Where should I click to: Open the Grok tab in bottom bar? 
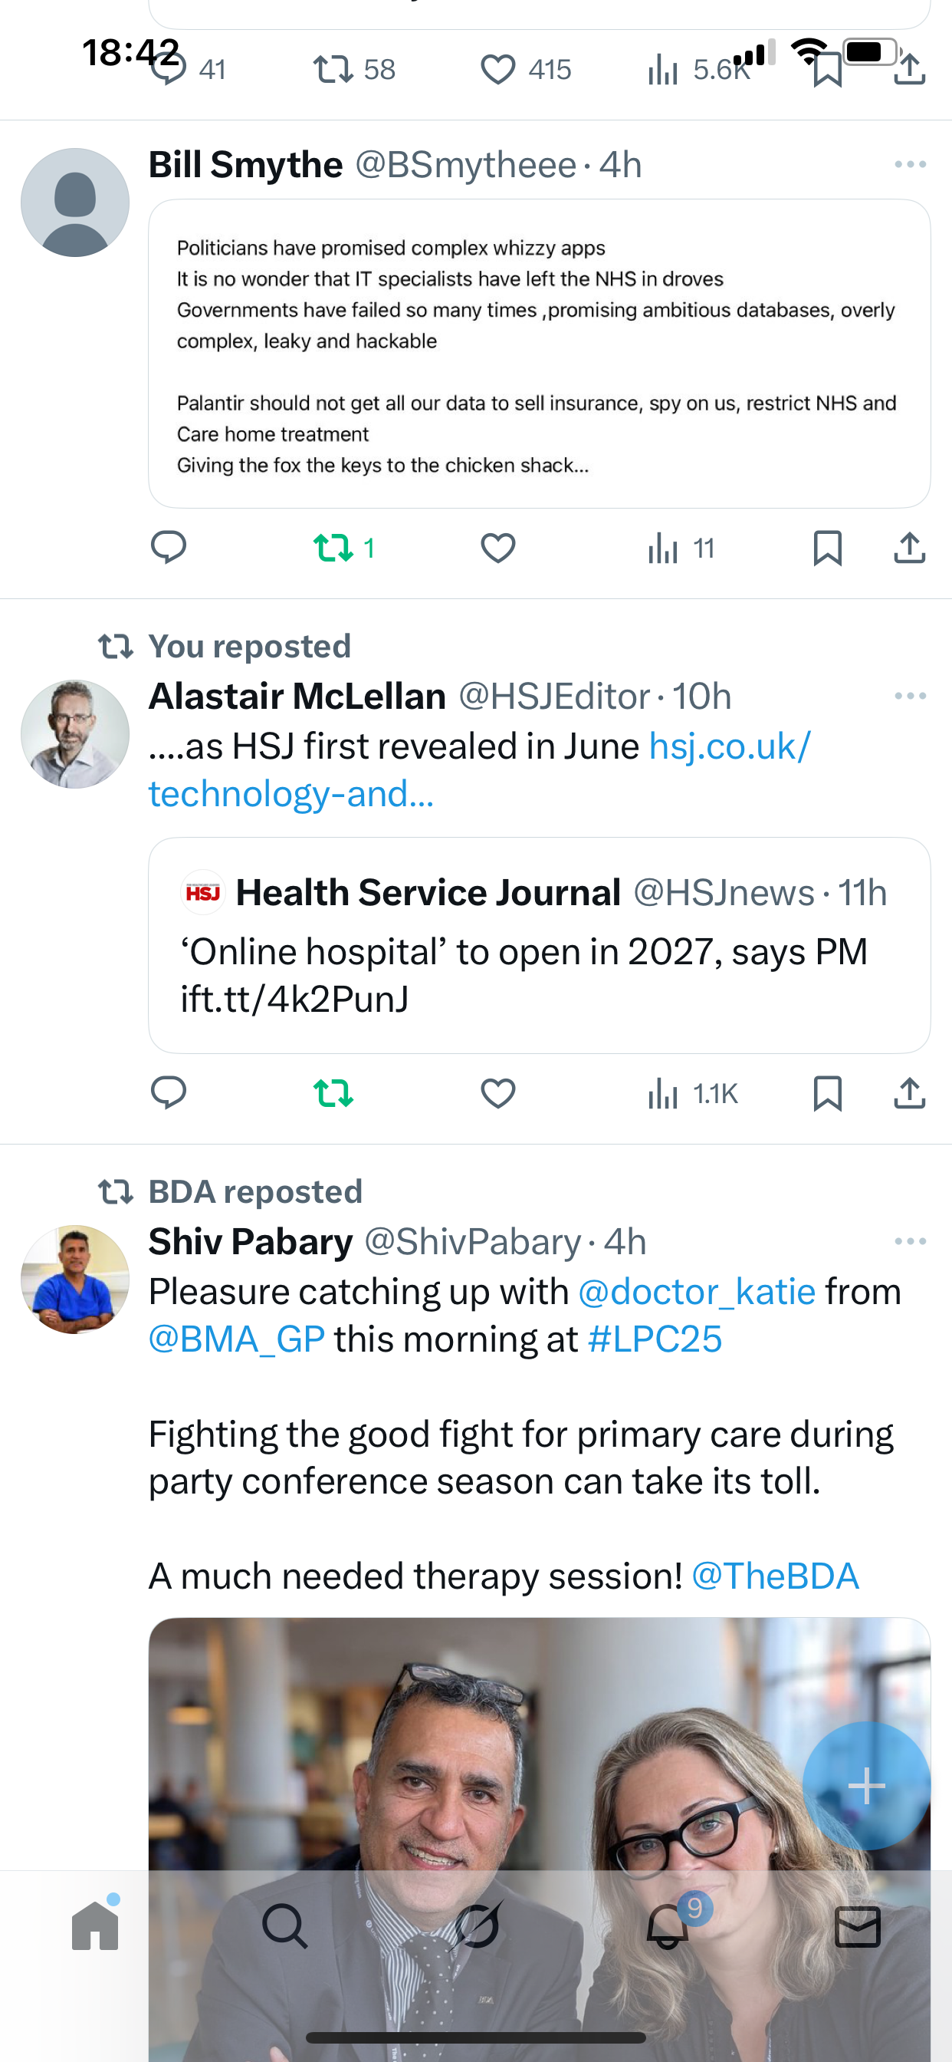click(x=478, y=1926)
